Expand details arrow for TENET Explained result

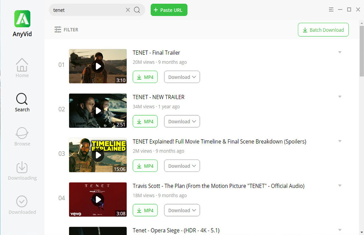tap(340, 141)
